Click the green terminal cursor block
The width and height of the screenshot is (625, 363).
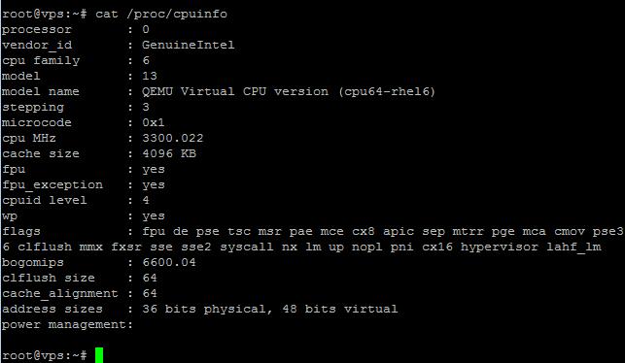pyautogui.click(x=99, y=355)
